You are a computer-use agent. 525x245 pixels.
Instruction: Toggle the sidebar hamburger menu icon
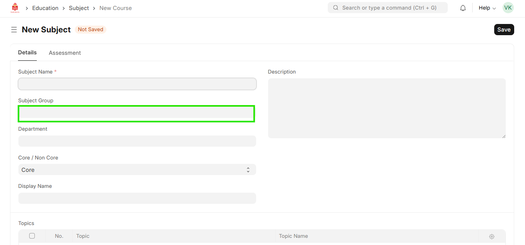14,30
